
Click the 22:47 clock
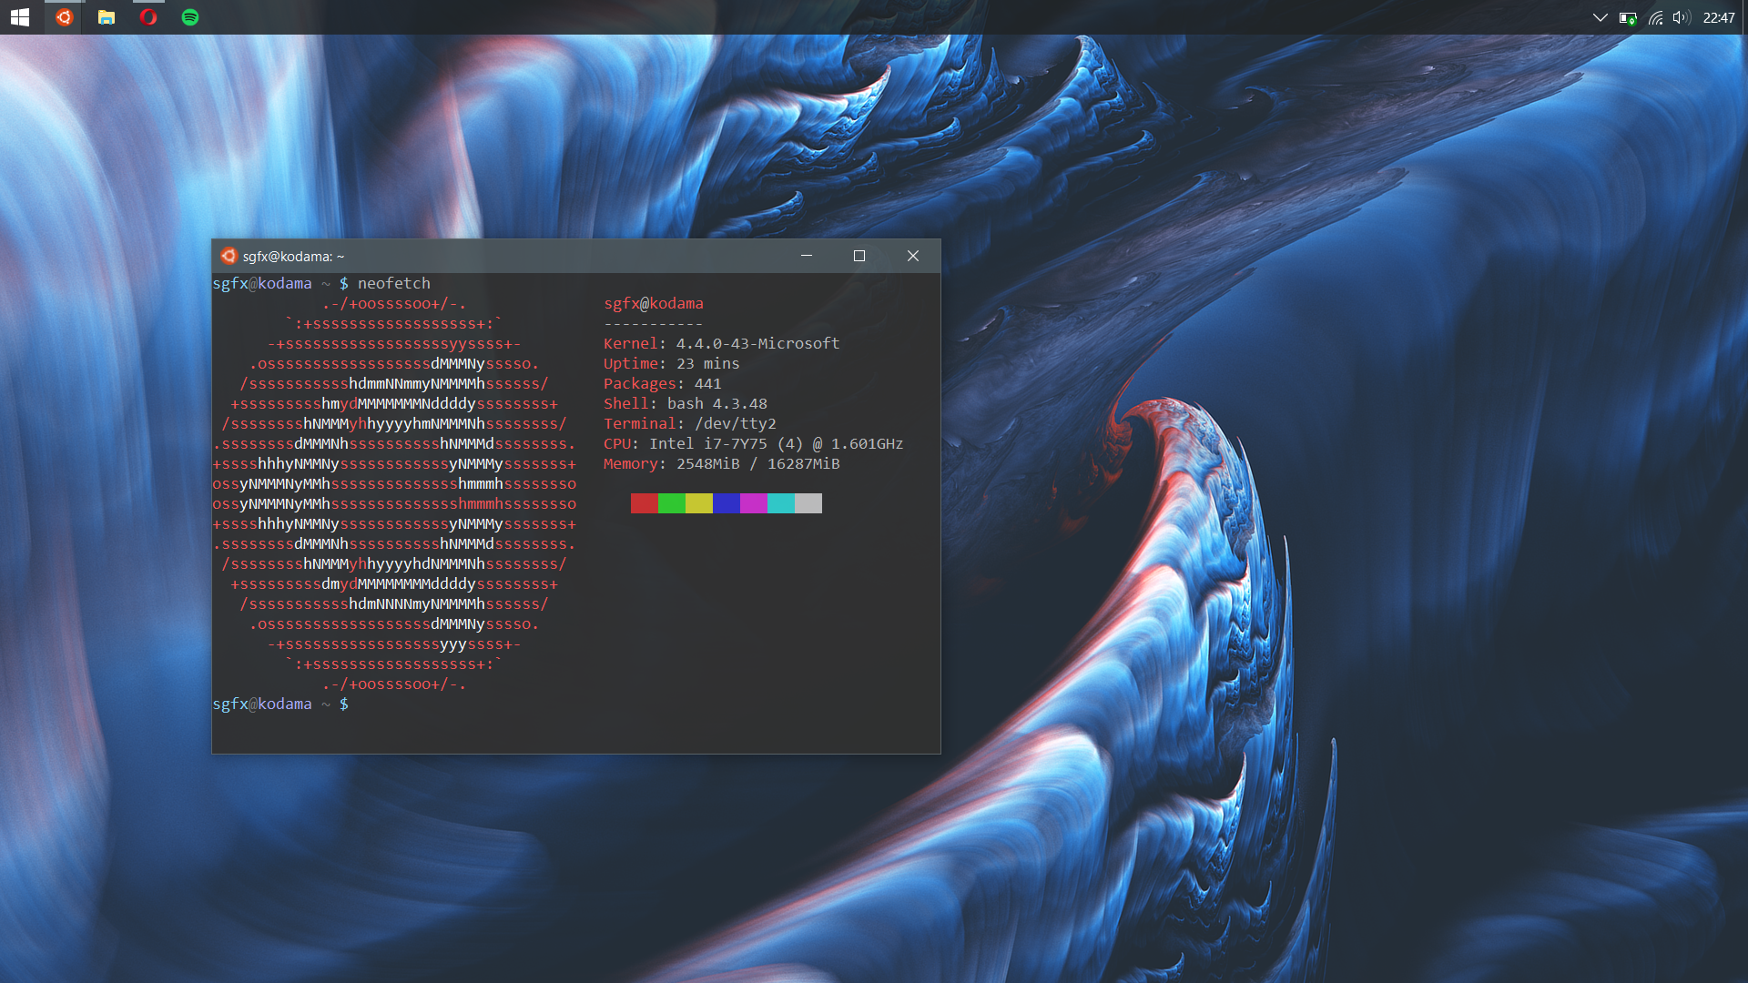(1719, 17)
